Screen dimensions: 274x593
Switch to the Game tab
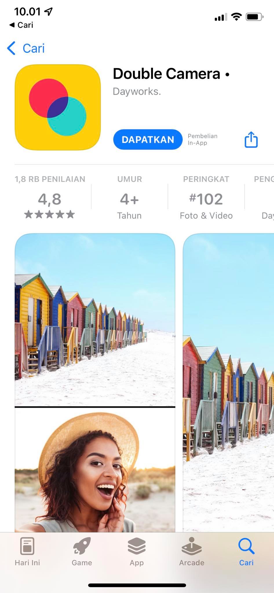[82, 552]
